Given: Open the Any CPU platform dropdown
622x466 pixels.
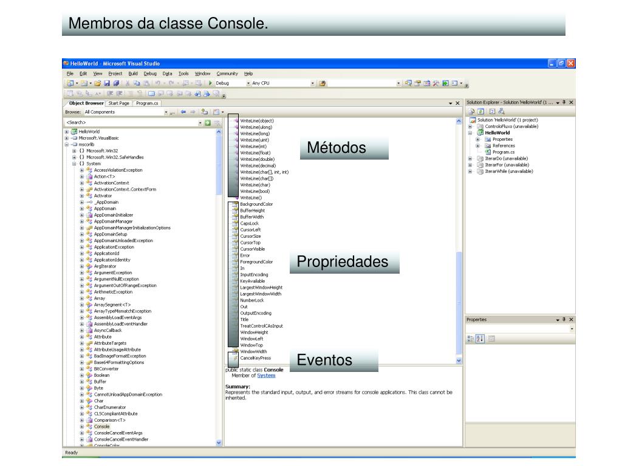Looking at the screenshot, I should tap(313, 83).
